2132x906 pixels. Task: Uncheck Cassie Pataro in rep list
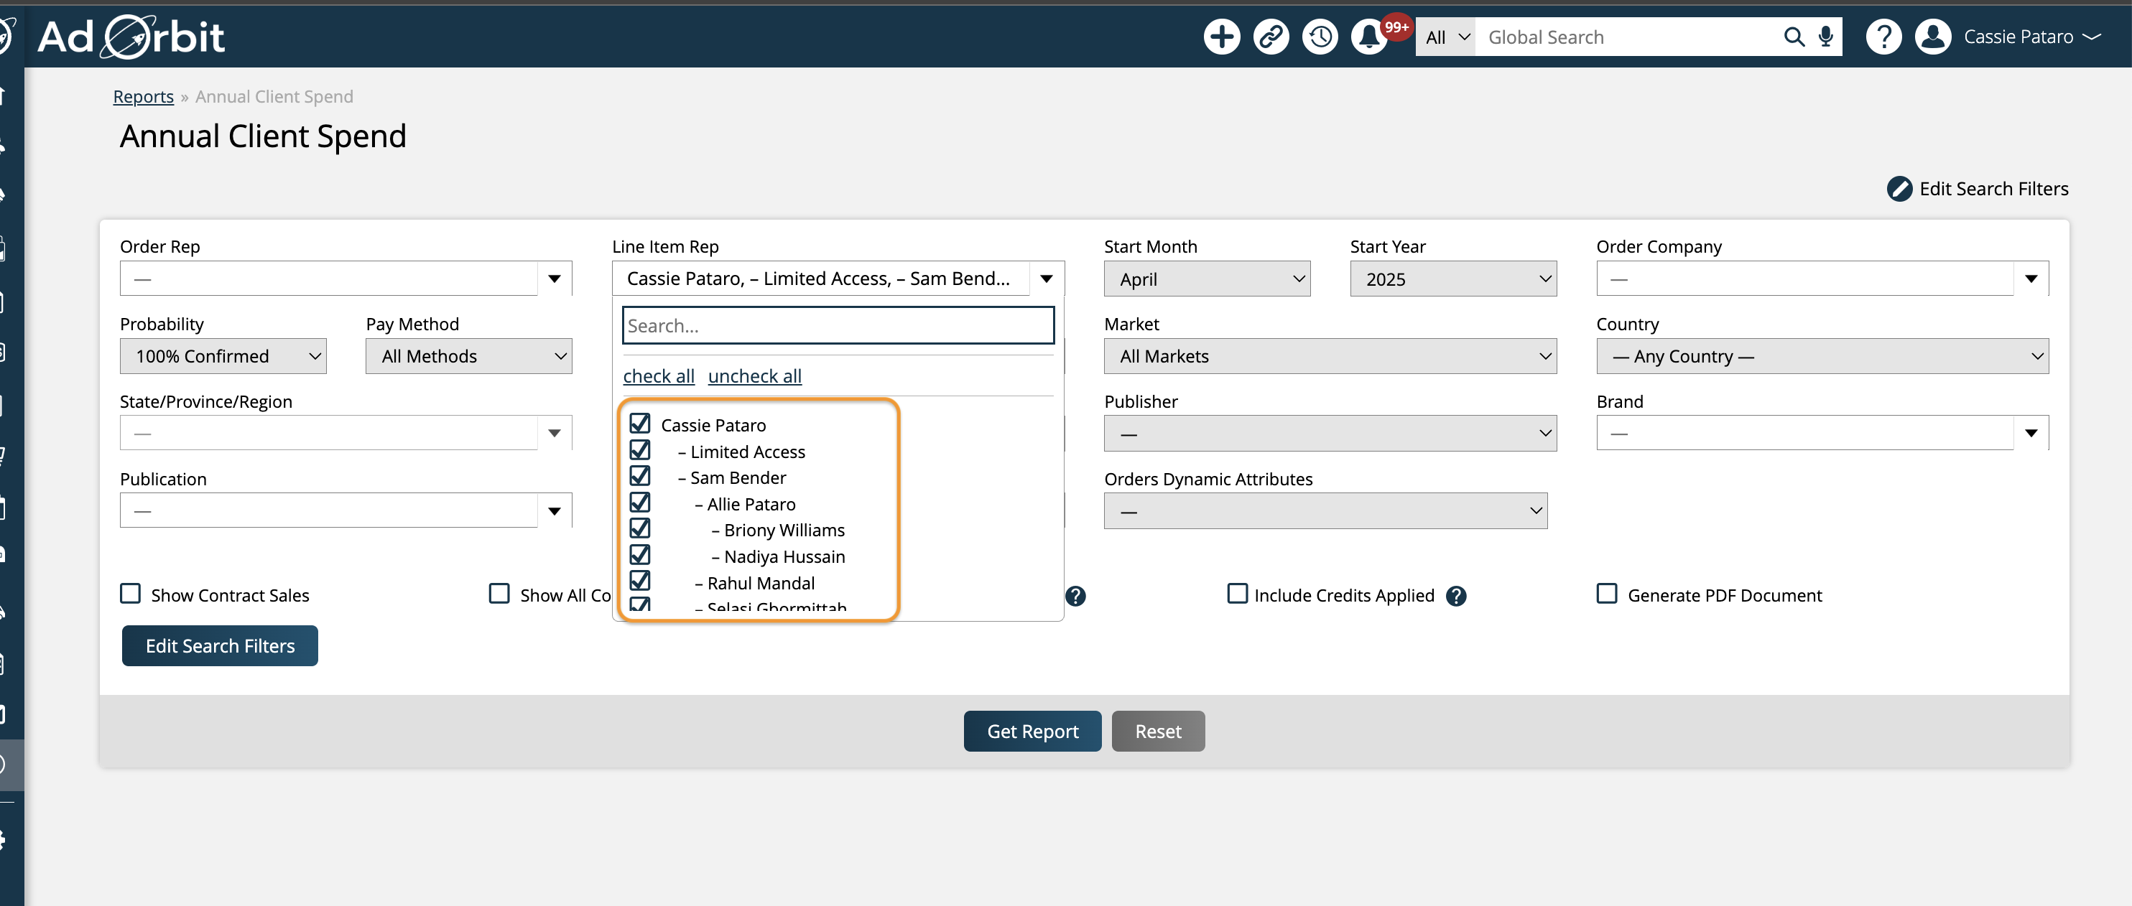click(x=640, y=424)
